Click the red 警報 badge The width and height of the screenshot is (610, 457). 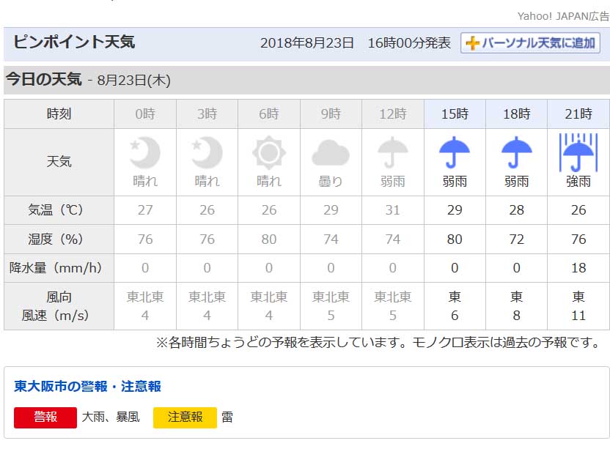tap(45, 417)
